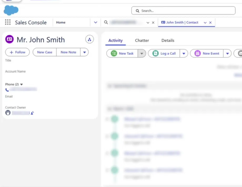This screenshot has width=242, height=187.
Task: Click the teal Log a Call icon
Action: [155, 53]
